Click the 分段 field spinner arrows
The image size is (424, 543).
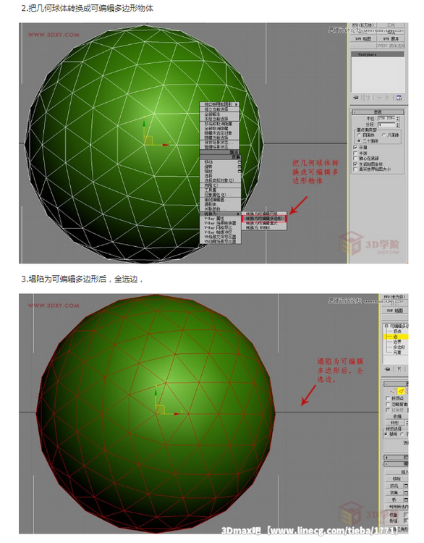point(398,125)
